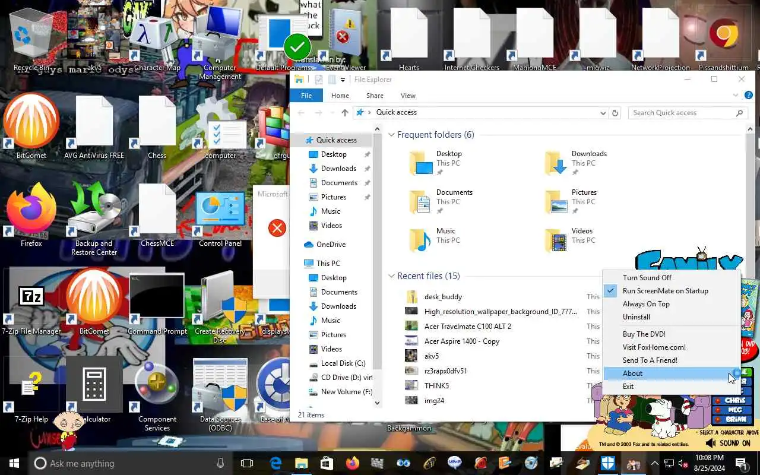Switch to the View ribbon tab

point(408,96)
